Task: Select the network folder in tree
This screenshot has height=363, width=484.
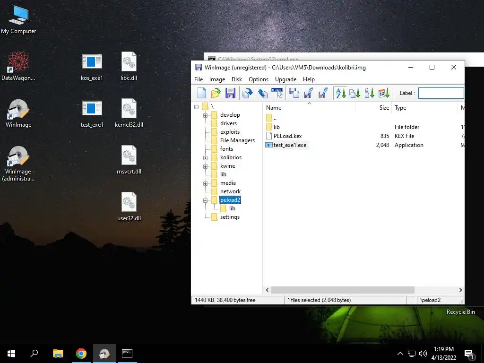Action: pyautogui.click(x=230, y=191)
